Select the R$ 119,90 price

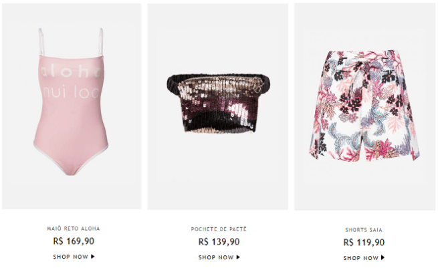(x=364, y=243)
